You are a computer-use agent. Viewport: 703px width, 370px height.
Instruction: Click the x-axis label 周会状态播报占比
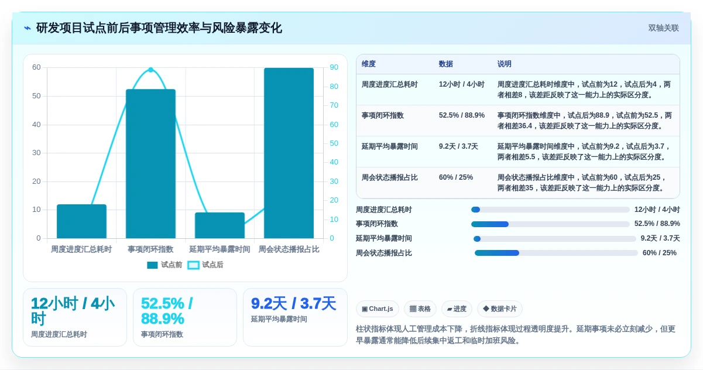point(289,249)
